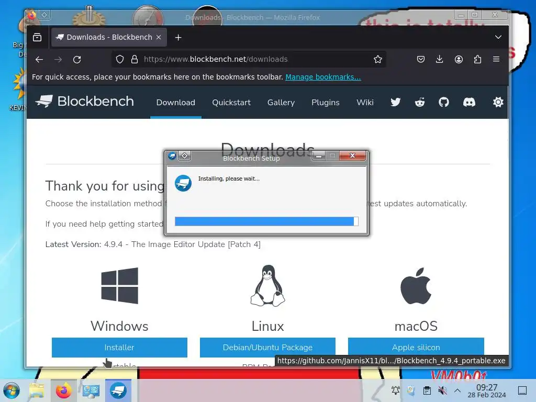
Task: Select the Download nav tab
Action: tap(176, 102)
